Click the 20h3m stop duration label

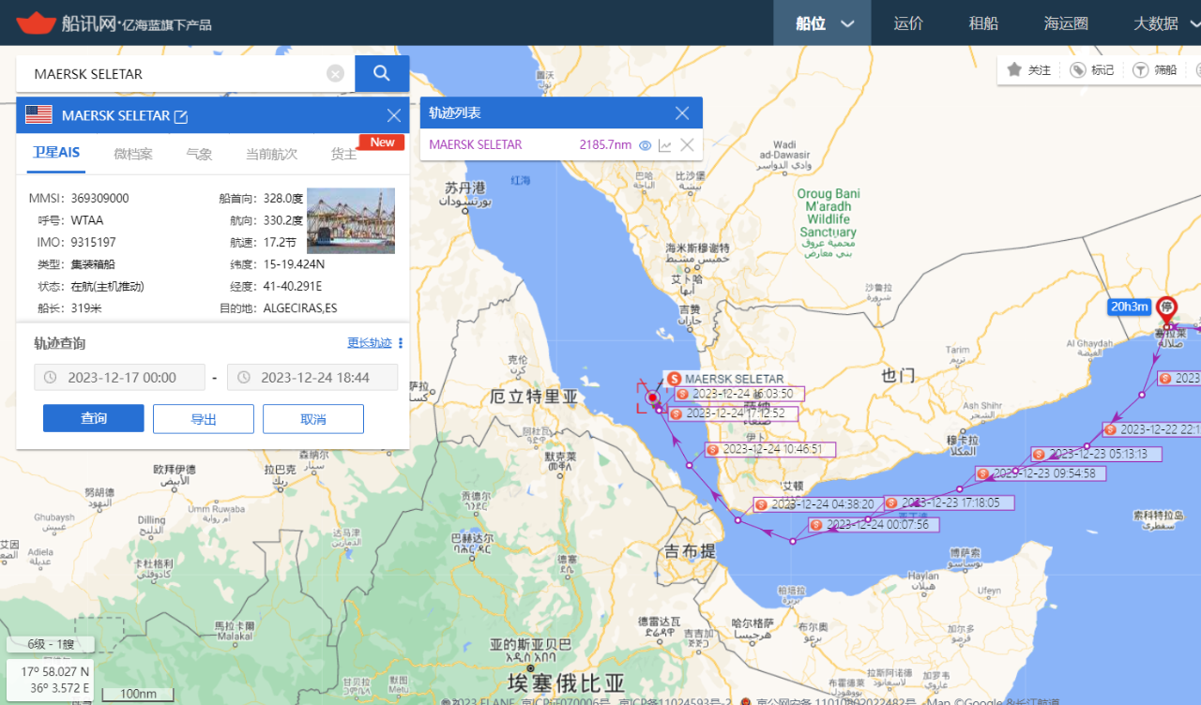point(1129,307)
